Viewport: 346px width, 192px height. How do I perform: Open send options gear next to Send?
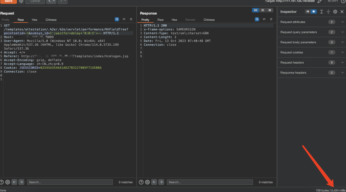coord(21,1)
